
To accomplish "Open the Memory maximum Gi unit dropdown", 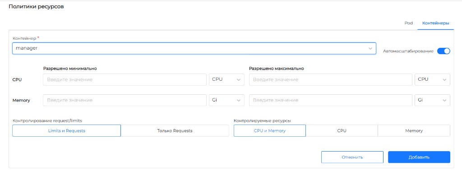I will click(432, 100).
